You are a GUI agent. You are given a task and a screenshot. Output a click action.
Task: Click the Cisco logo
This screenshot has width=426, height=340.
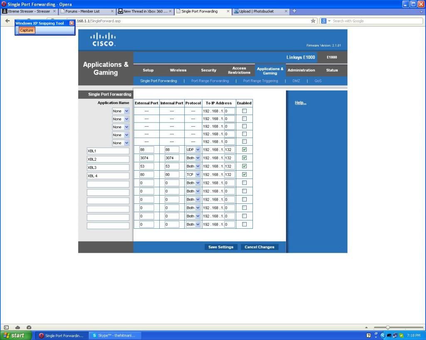103,39
